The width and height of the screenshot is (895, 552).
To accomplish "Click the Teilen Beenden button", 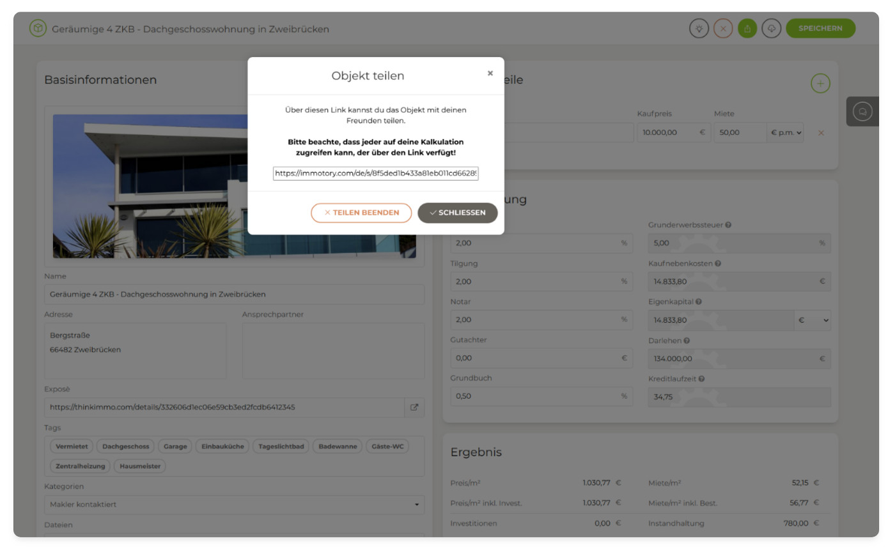I will [x=361, y=213].
